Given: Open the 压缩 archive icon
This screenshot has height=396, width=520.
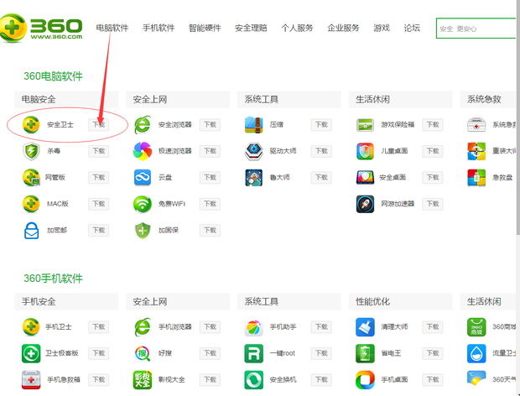Looking at the screenshot, I should coord(254,125).
